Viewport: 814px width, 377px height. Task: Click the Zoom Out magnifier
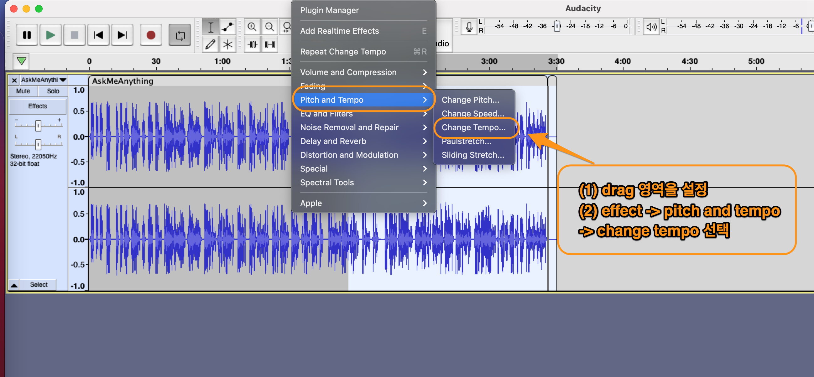pyautogui.click(x=269, y=27)
